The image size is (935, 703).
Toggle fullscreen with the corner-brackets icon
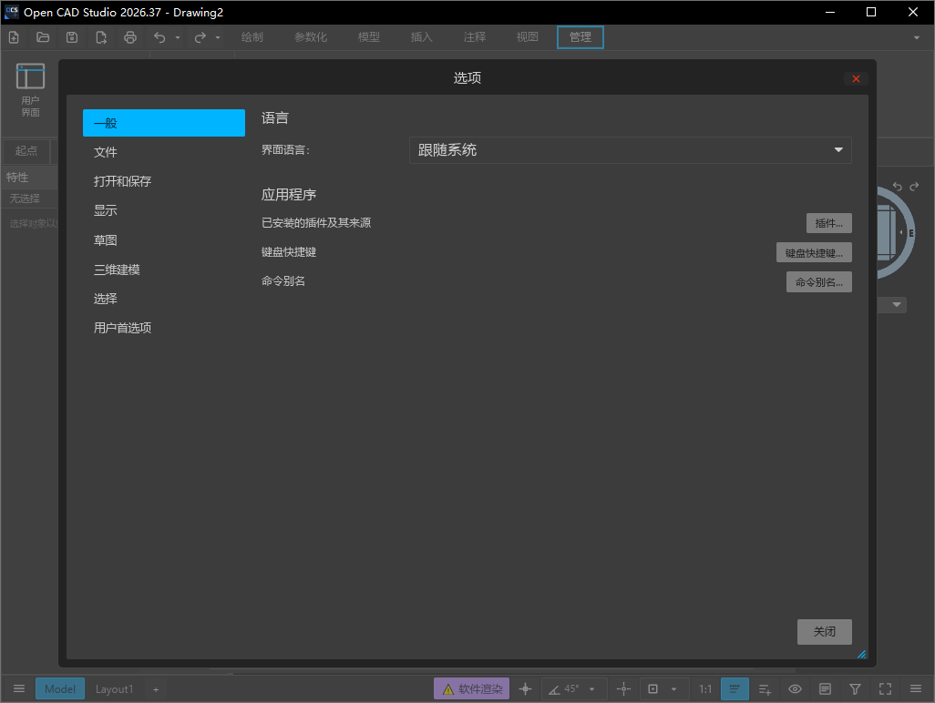[886, 688]
